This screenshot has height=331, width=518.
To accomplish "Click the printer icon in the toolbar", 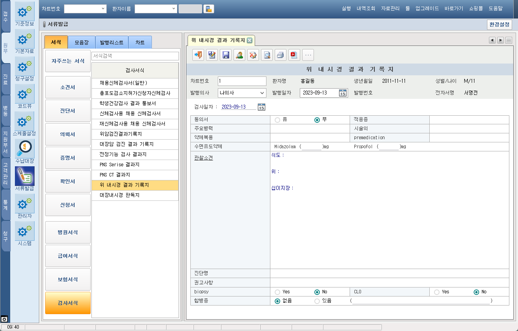I will pyautogui.click(x=280, y=55).
